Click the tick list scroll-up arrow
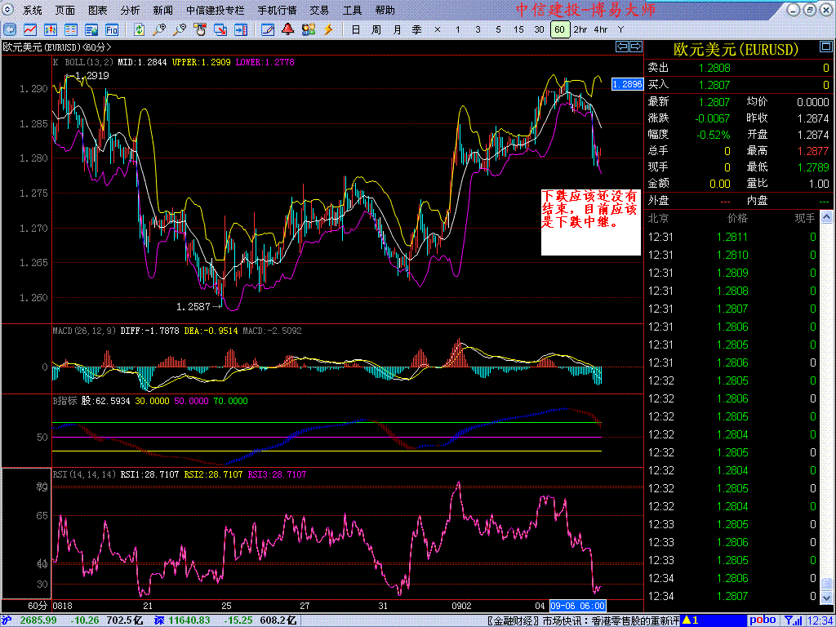This screenshot has width=836, height=627. [825, 217]
